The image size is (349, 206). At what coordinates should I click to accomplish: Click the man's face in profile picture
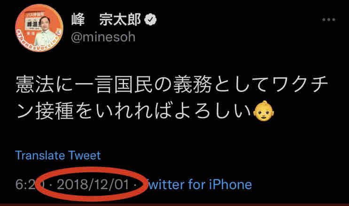pyautogui.click(x=45, y=22)
